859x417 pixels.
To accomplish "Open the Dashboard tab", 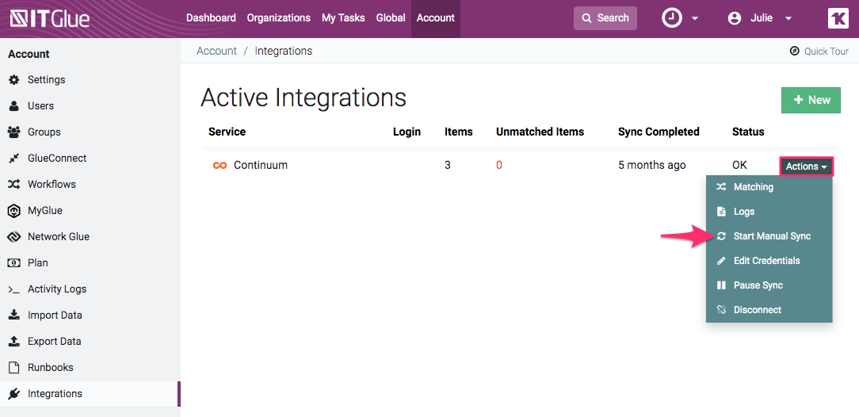I will 211,18.
